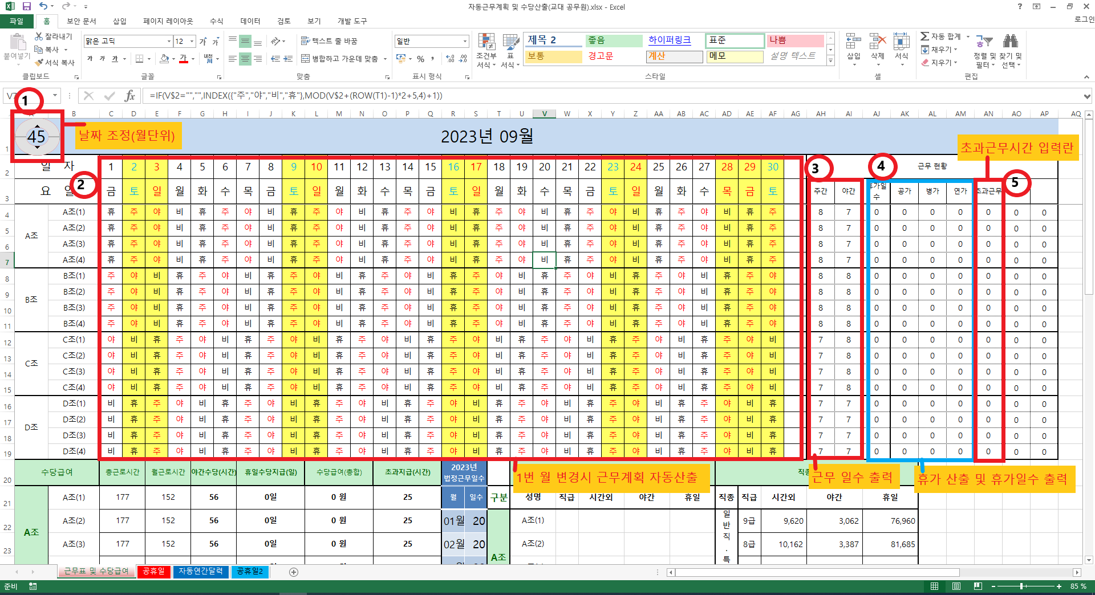Screen dimensions: 1095x595
Task: Toggle underline formatting
Action: point(115,59)
